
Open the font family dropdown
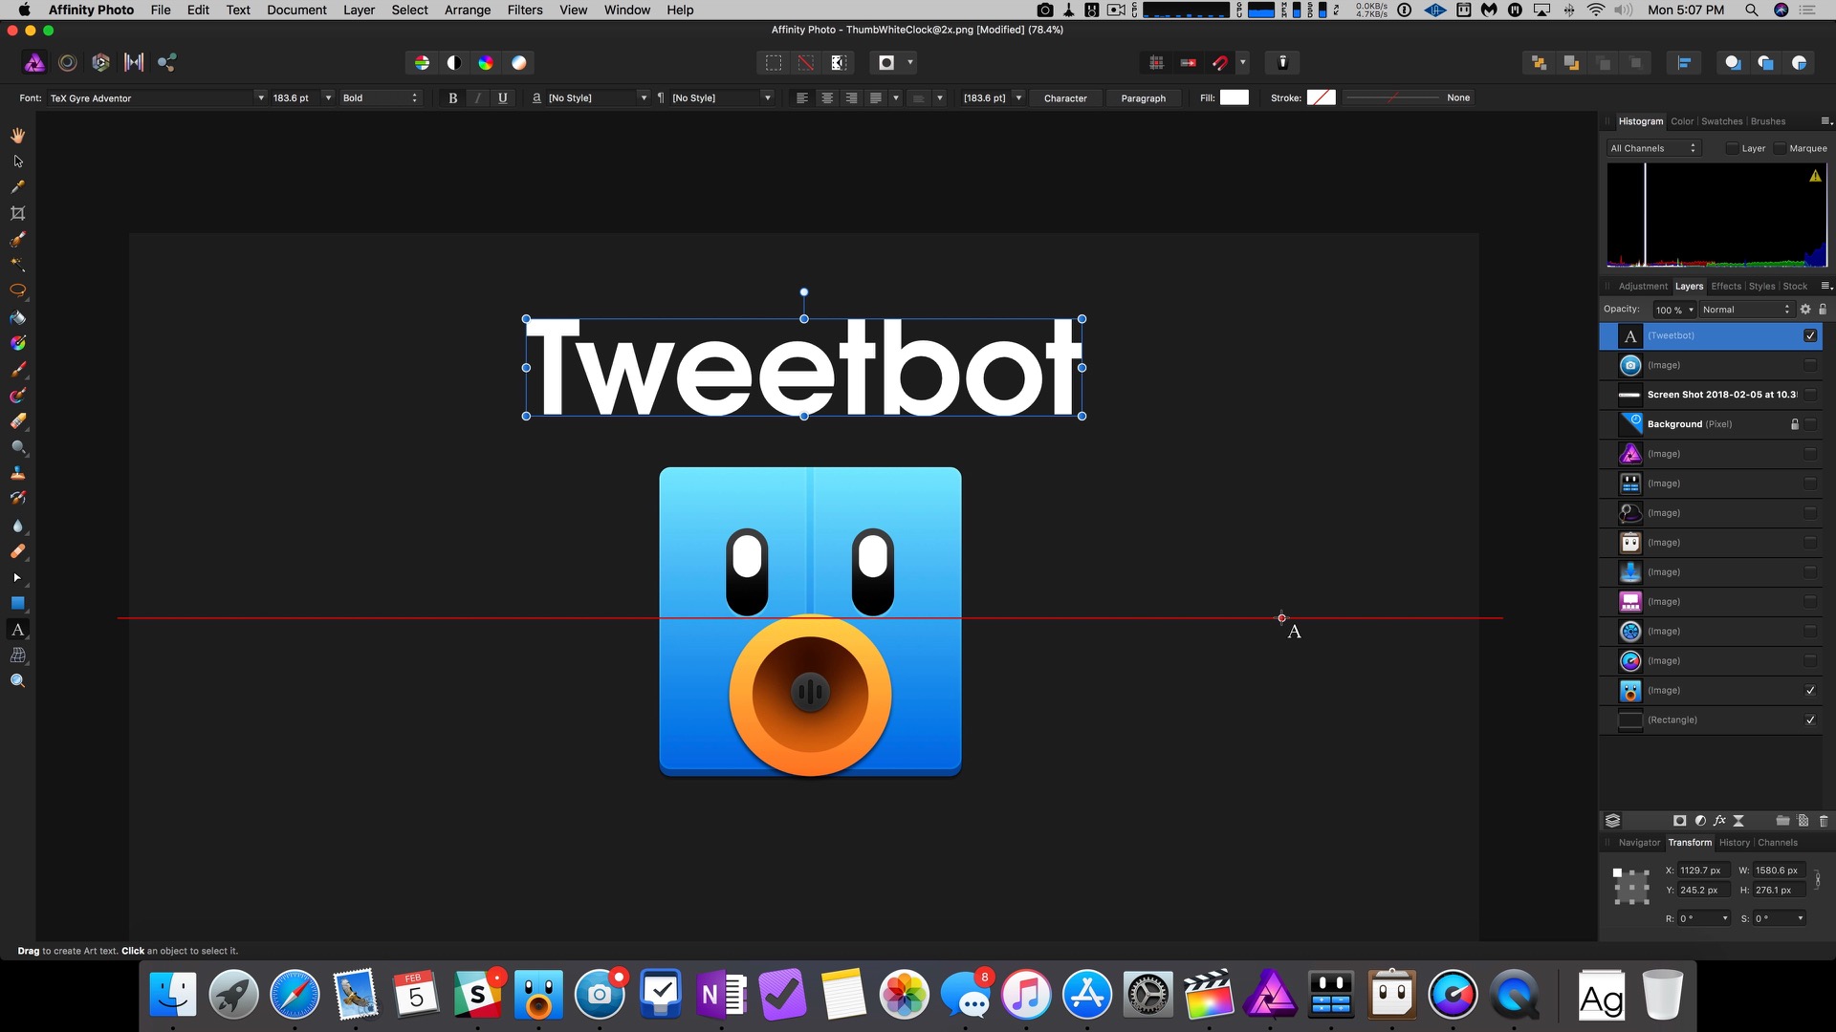pos(260,97)
